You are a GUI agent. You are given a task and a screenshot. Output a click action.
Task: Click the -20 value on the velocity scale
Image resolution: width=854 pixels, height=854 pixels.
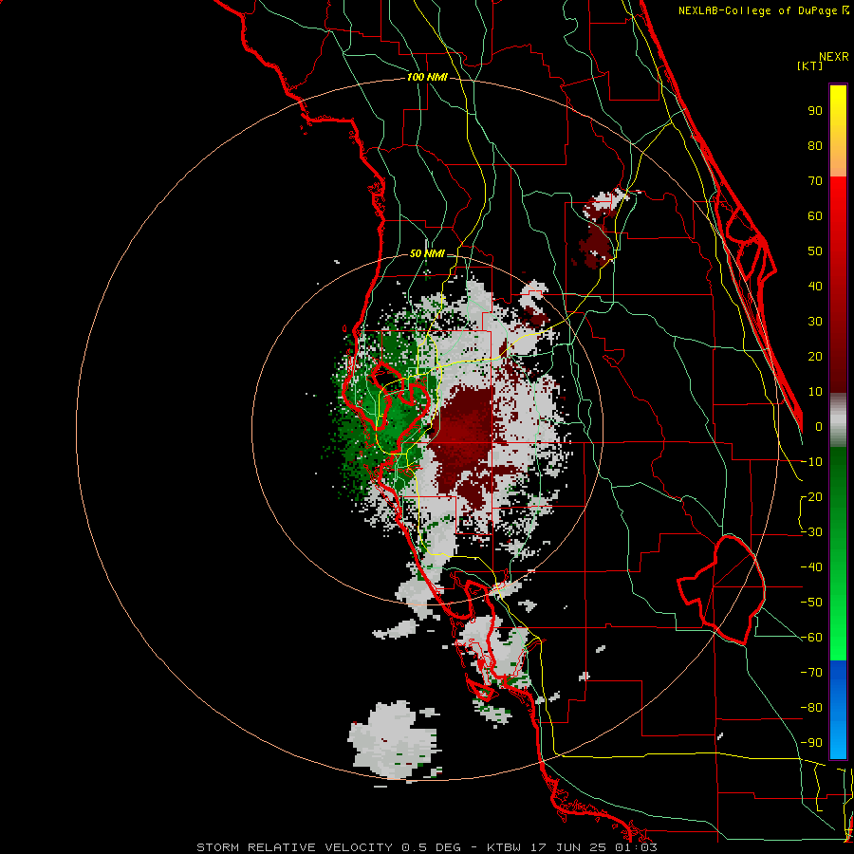pyautogui.click(x=811, y=497)
